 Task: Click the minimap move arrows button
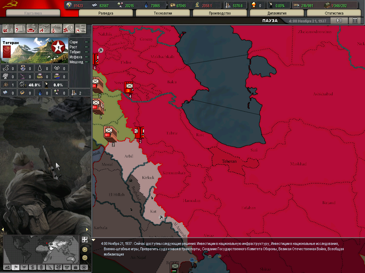pos(85,239)
